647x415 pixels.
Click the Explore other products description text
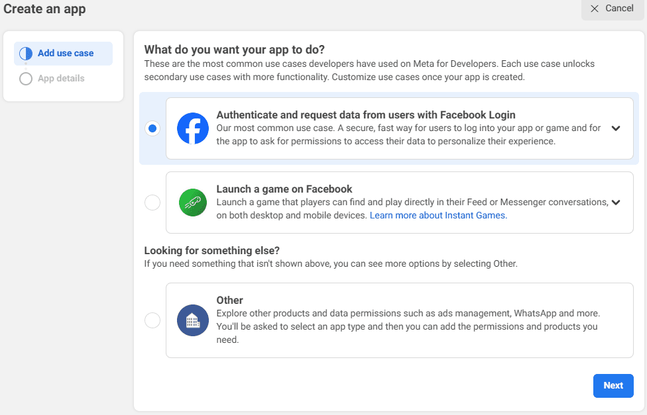408,326
